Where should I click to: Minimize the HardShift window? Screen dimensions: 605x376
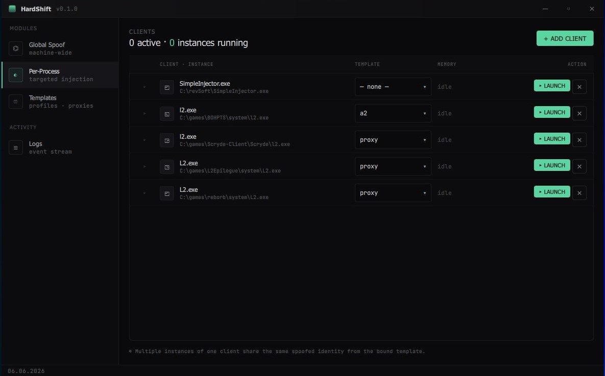pyautogui.click(x=545, y=9)
